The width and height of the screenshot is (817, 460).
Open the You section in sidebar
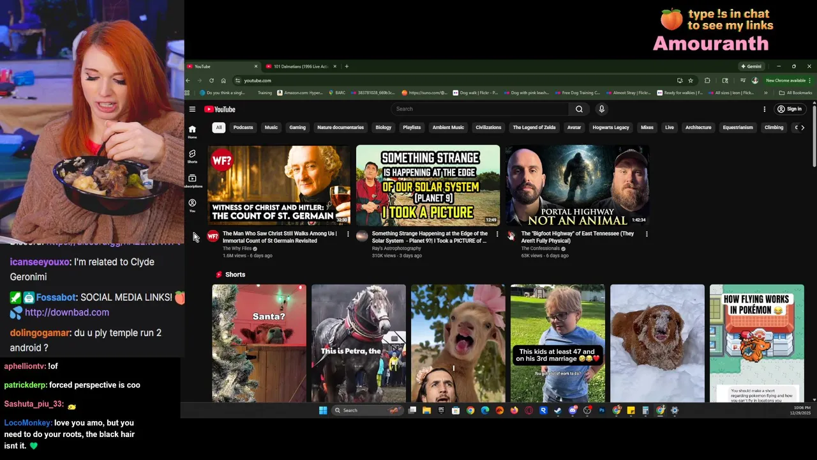click(192, 205)
